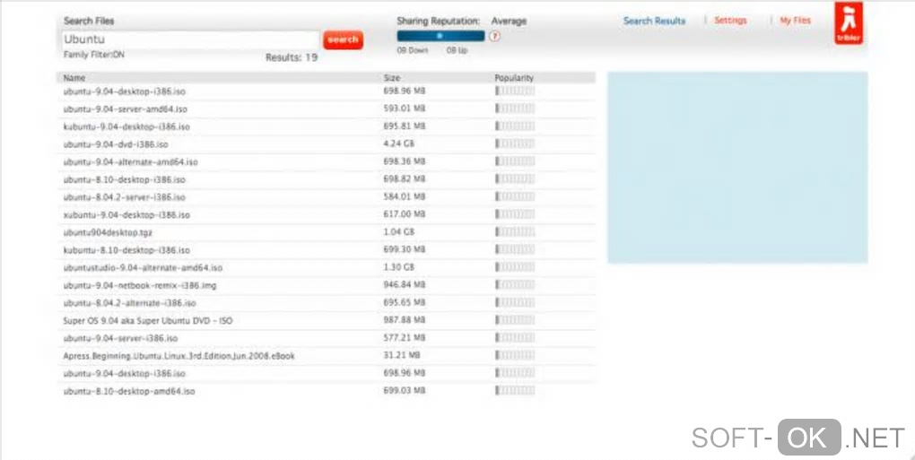Screen dimensions: 915x460
Task: Toggle the Family Filter ON link
Action: click(94, 54)
